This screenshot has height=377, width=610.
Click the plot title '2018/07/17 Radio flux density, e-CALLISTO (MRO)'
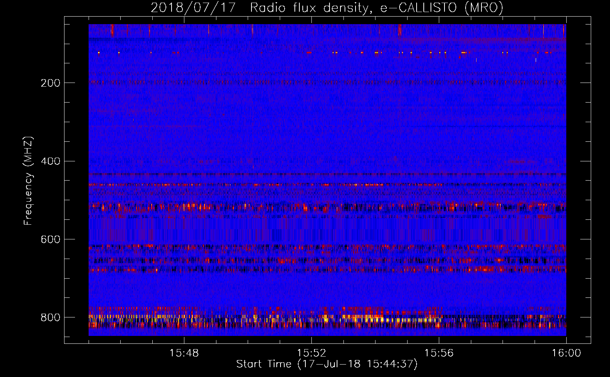[327, 8]
